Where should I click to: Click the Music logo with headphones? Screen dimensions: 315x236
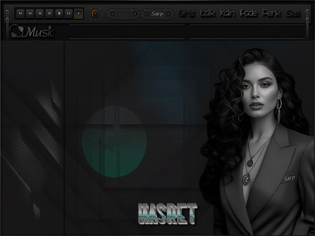(x=32, y=32)
